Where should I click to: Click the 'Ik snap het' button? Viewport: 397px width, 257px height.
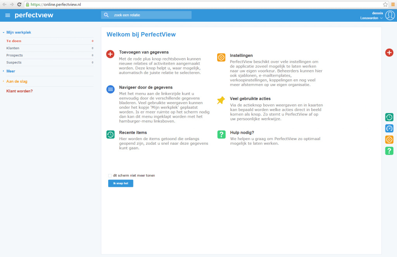(121, 183)
